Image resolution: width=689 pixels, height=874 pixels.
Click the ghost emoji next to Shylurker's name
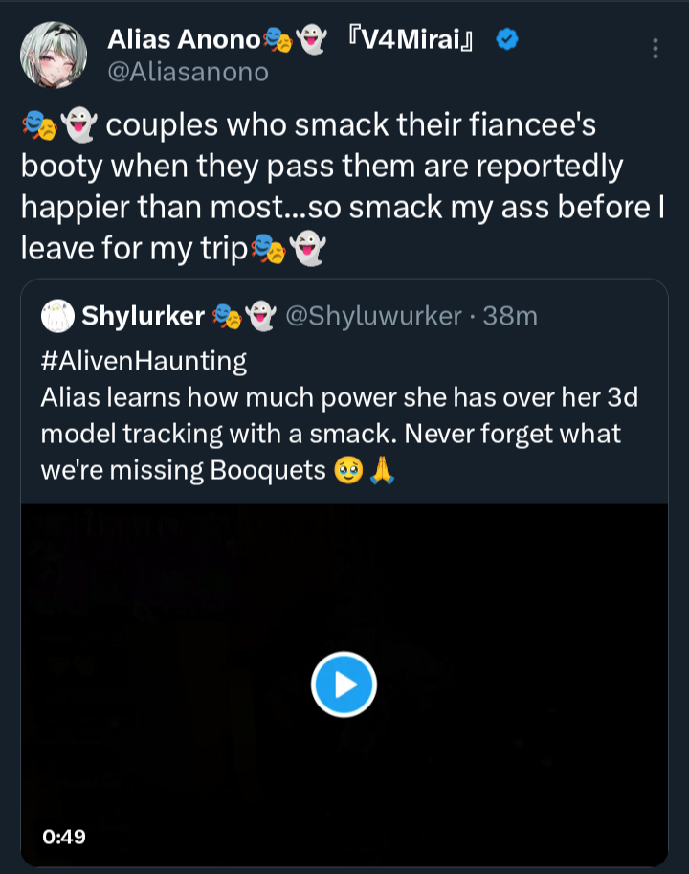[x=260, y=316]
